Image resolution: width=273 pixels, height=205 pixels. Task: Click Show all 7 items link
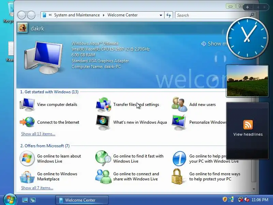pos(37,188)
